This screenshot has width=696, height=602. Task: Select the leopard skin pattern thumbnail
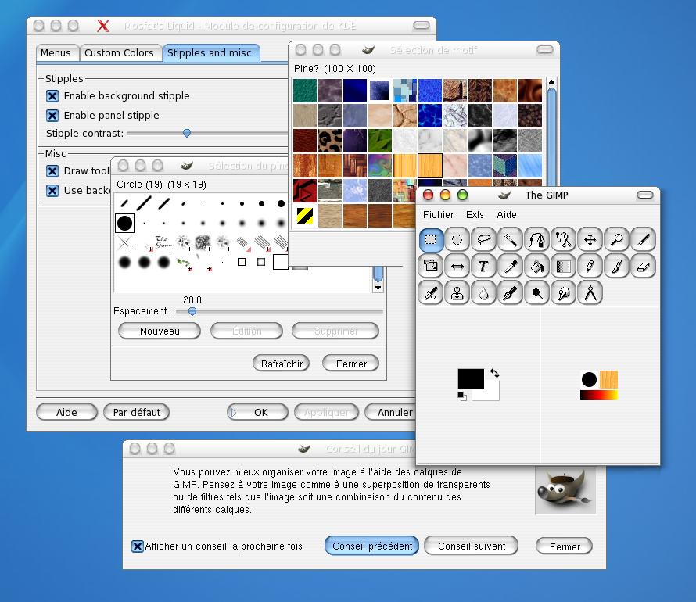point(330,141)
